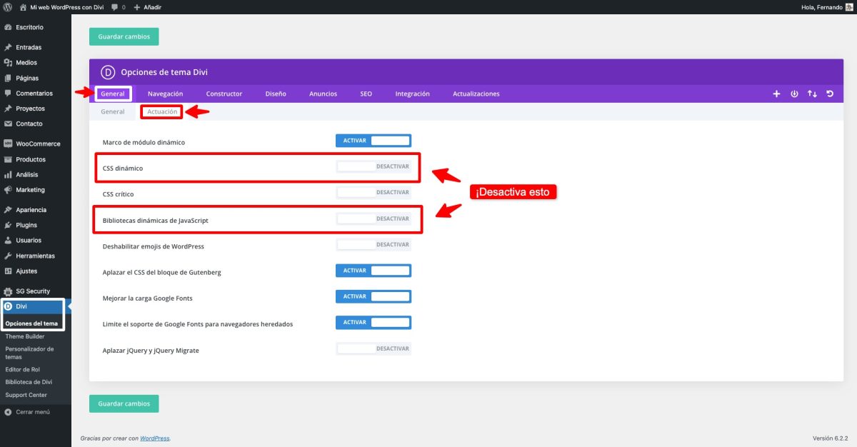This screenshot has height=447, width=857.
Task: Disable the Mejorar la carga Google Fonts toggle
Action: tap(373, 296)
